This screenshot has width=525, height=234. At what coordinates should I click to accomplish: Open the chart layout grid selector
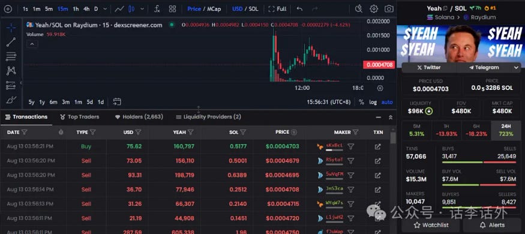[x=172, y=9]
